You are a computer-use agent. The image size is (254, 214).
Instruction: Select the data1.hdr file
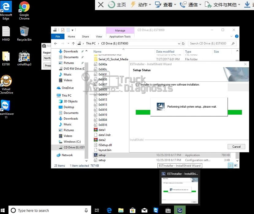click(x=104, y=135)
